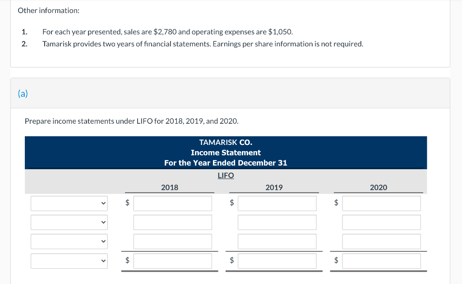This screenshot has height=284, width=462.
Task: Click the TAMARISK CO. statement header bar
Action: (x=226, y=153)
